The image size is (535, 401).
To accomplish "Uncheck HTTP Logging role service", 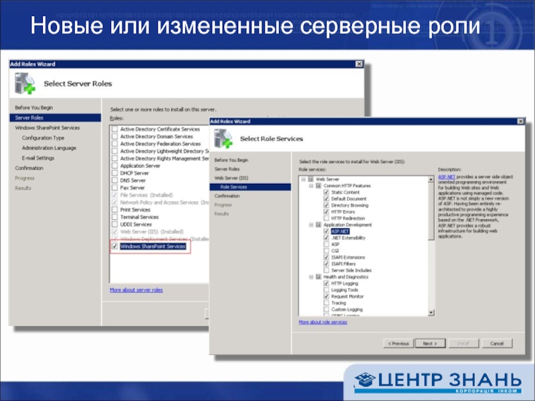I will point(326,283).
